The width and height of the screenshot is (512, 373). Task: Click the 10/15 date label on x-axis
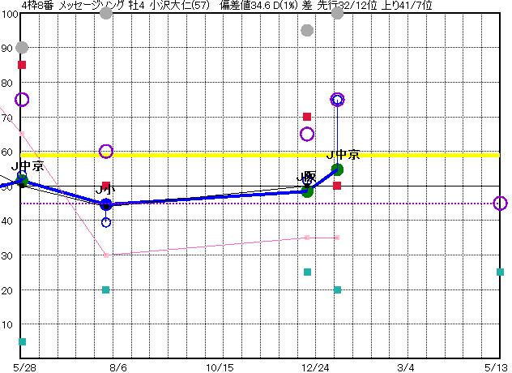point(220,367)
